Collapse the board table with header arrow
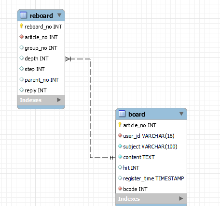 (181, 114)
